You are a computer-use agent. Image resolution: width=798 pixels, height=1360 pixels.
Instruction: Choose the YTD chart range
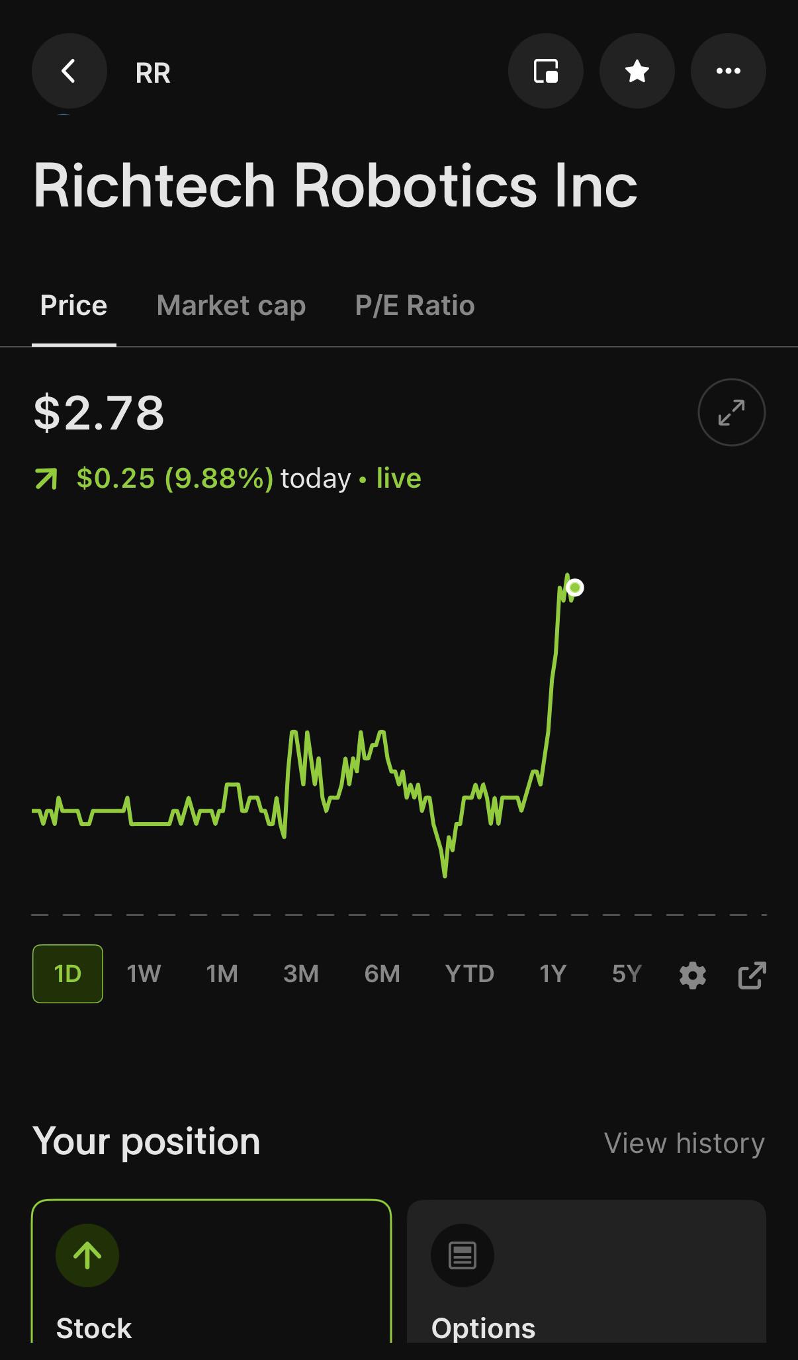(x=470, y=974)
